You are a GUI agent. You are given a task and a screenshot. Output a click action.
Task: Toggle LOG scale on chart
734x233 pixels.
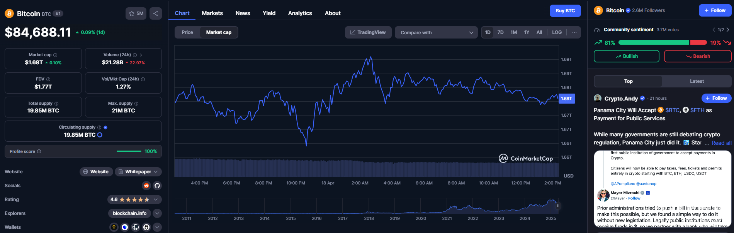pos(557,32)
